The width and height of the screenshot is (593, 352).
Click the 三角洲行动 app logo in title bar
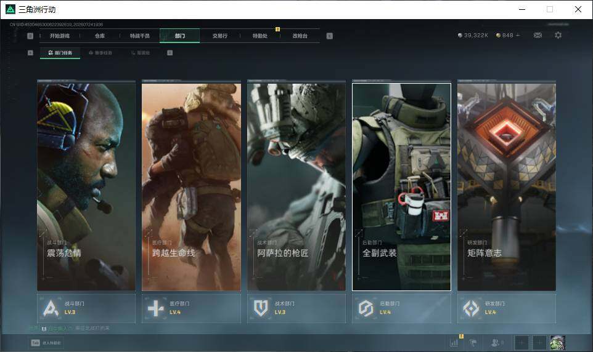click(10, 9)
